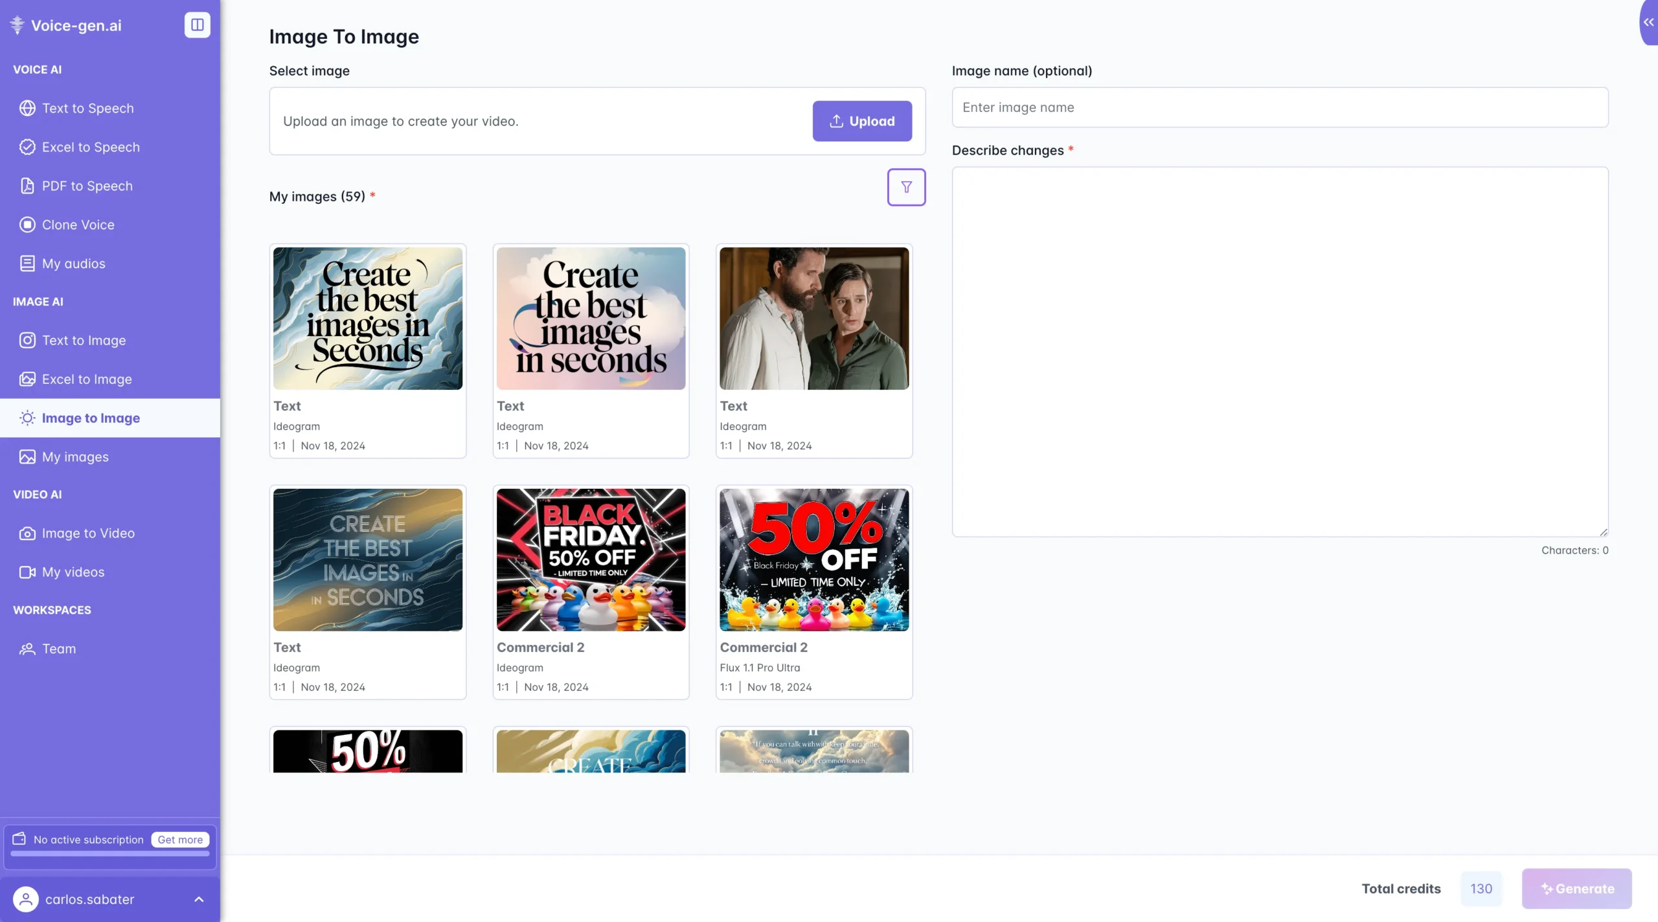
Task: Click the Upload button
Action: [x=862, y=121]
